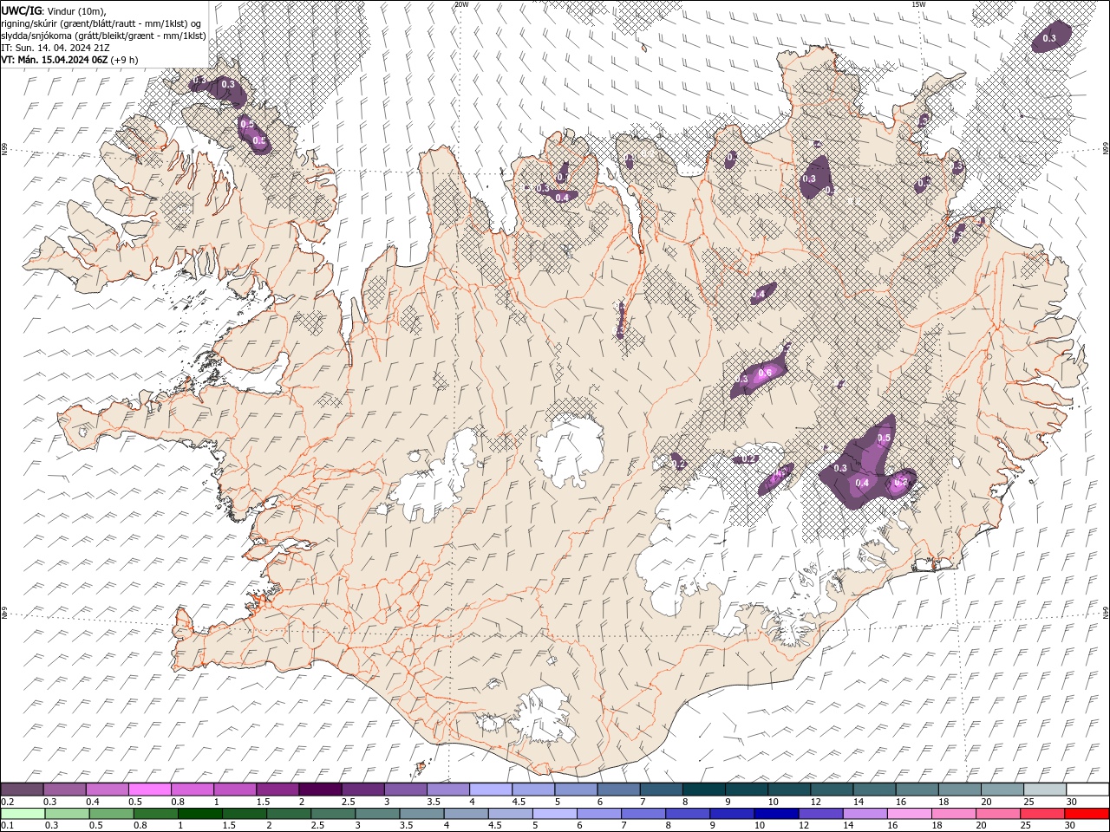
Task: Click the '0.2' tick label under the upper scale
Action: (x=7, y=802)
